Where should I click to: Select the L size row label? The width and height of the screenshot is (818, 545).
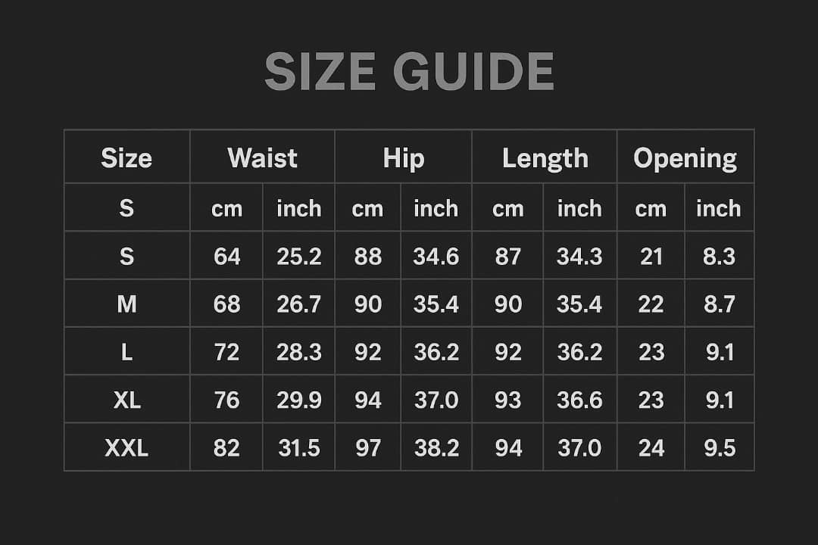126,352
